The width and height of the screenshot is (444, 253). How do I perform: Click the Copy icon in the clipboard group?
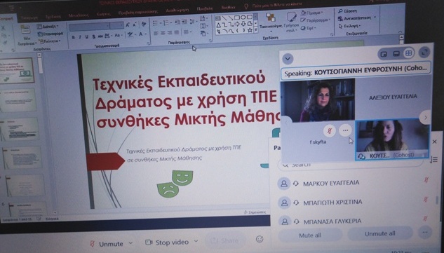pos(4,36)
